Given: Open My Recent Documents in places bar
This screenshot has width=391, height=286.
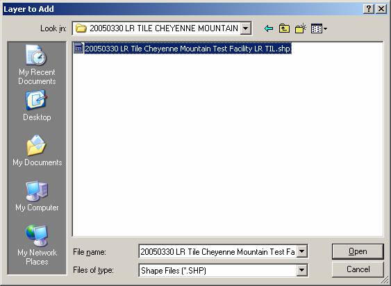Looking at the screenshot, I should [37, 65].
